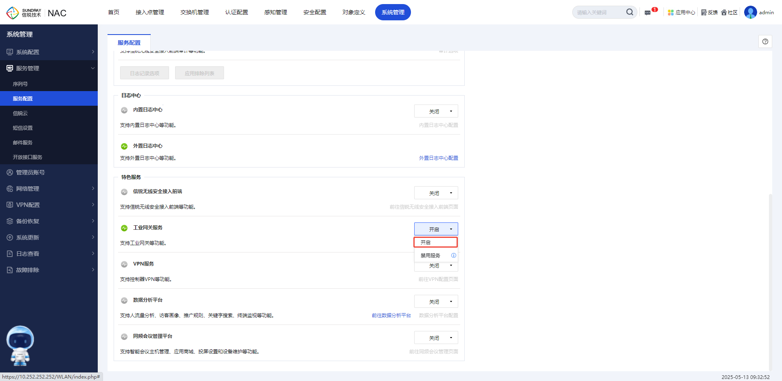782x381 pixels.
Task: Expand 网络管理 sidebar section
Action: tap(93, 188)
